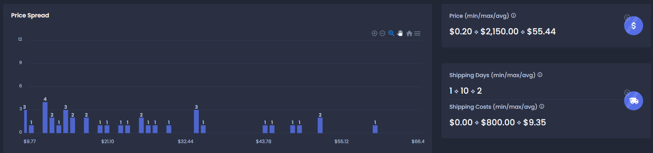Click the $800.00 maximum shipping cost value
Screen dimensions: 653x153
tap(498, 123)
